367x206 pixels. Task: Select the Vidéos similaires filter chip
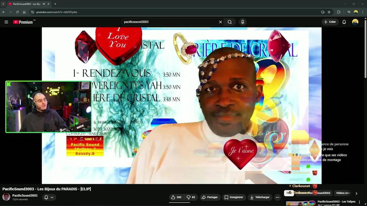click(x=343, y=193)
